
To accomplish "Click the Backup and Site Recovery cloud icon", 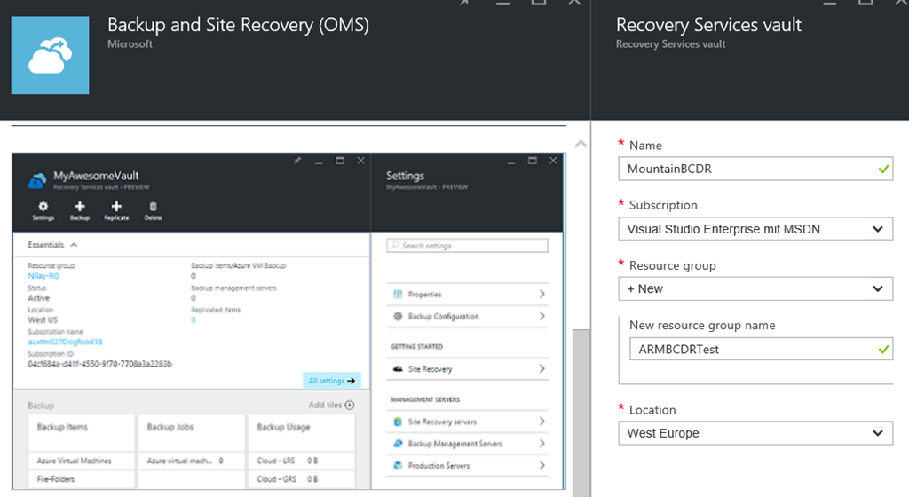I will coord(51,55).
